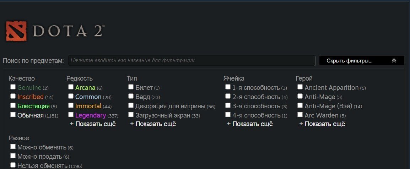Check the 1-я способность slot filter
Viewport: 410px width, 169px height.
[x=228, y=87]
